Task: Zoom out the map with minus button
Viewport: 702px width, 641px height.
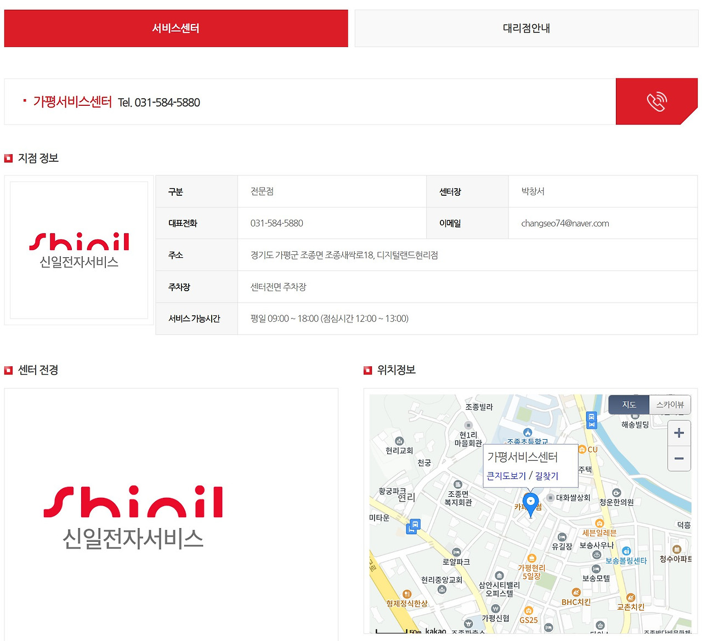Action: (679, 458)
